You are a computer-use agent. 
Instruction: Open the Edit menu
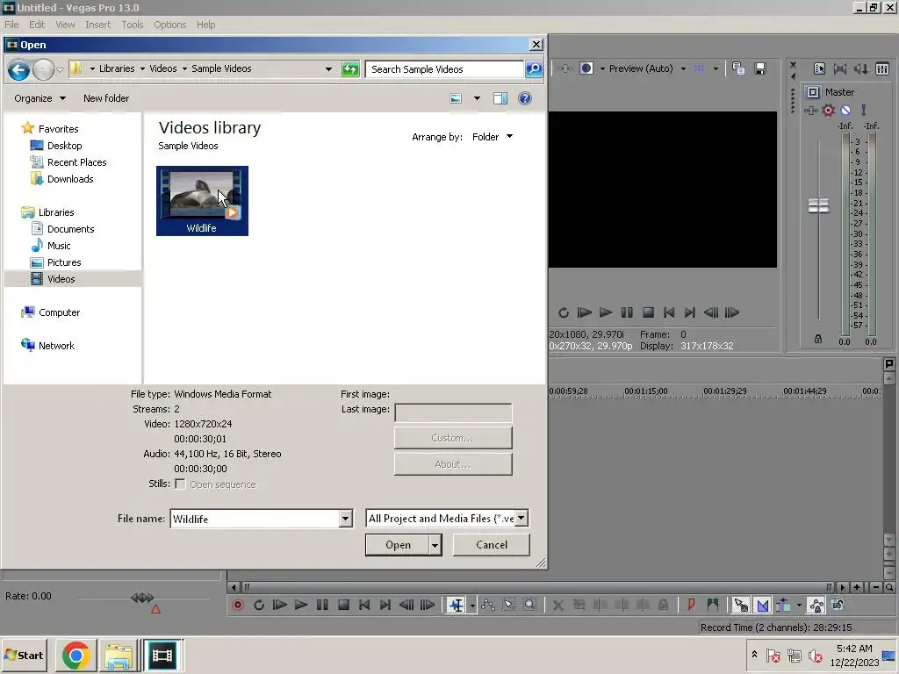[37, 25]
